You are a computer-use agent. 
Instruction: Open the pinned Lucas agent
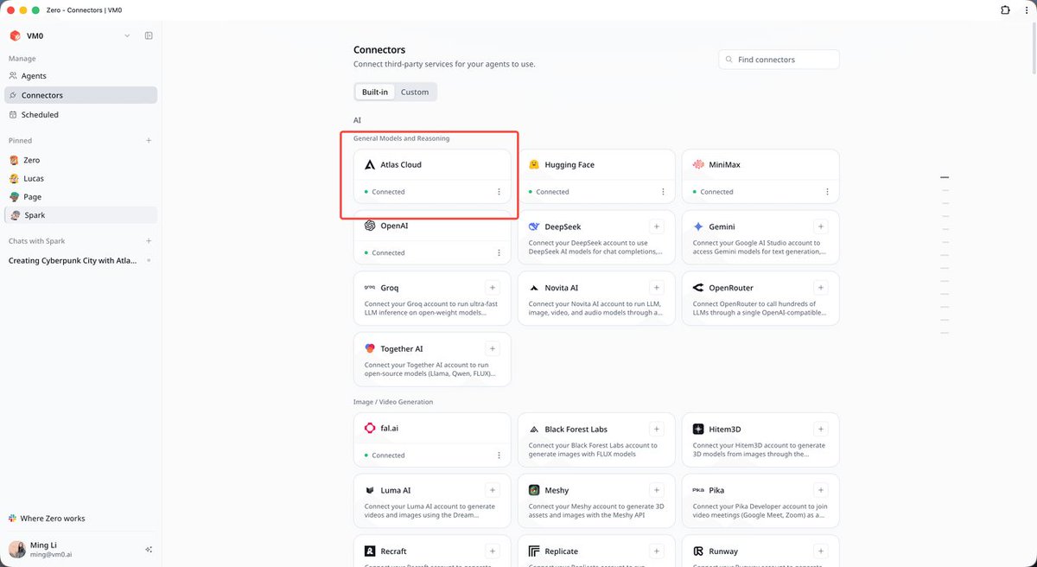click(x=81, y=178)
